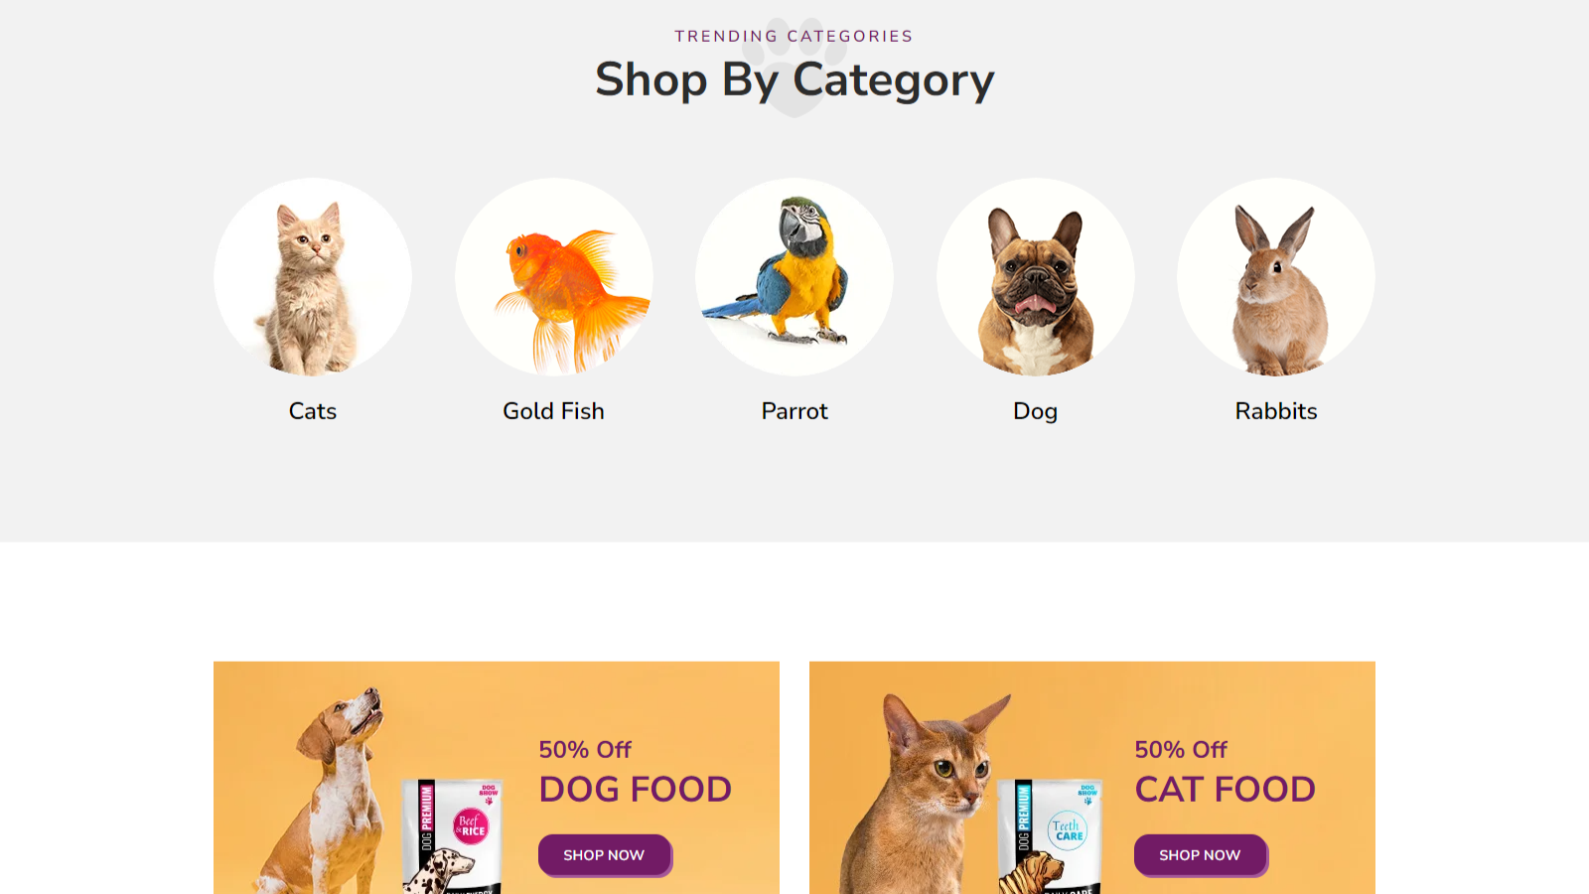Click the Beef & Rice dog food bag

pos(455,836)
